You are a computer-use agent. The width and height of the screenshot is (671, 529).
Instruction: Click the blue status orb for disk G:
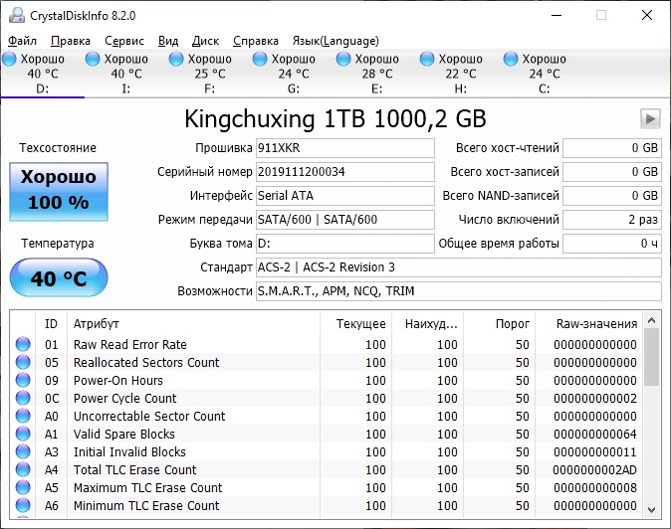click(x=260, y=59)
